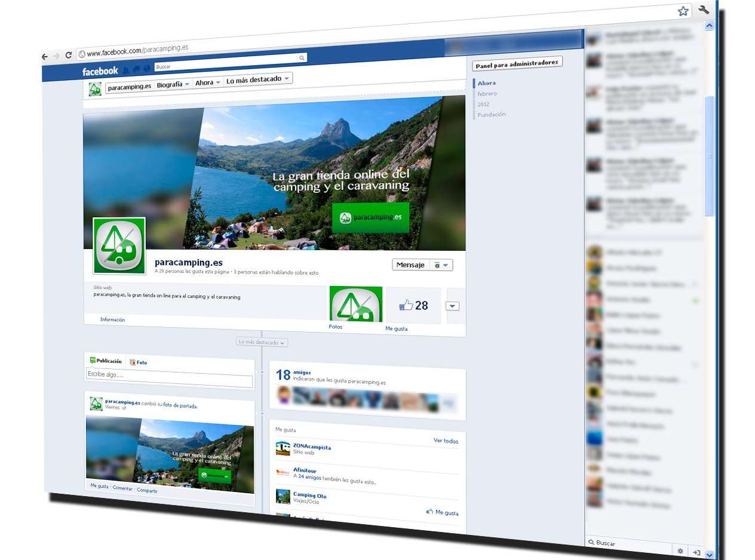755x560 pixels.
Task: Select febrero in the timeline navigation
Action: tap(487, 94)
